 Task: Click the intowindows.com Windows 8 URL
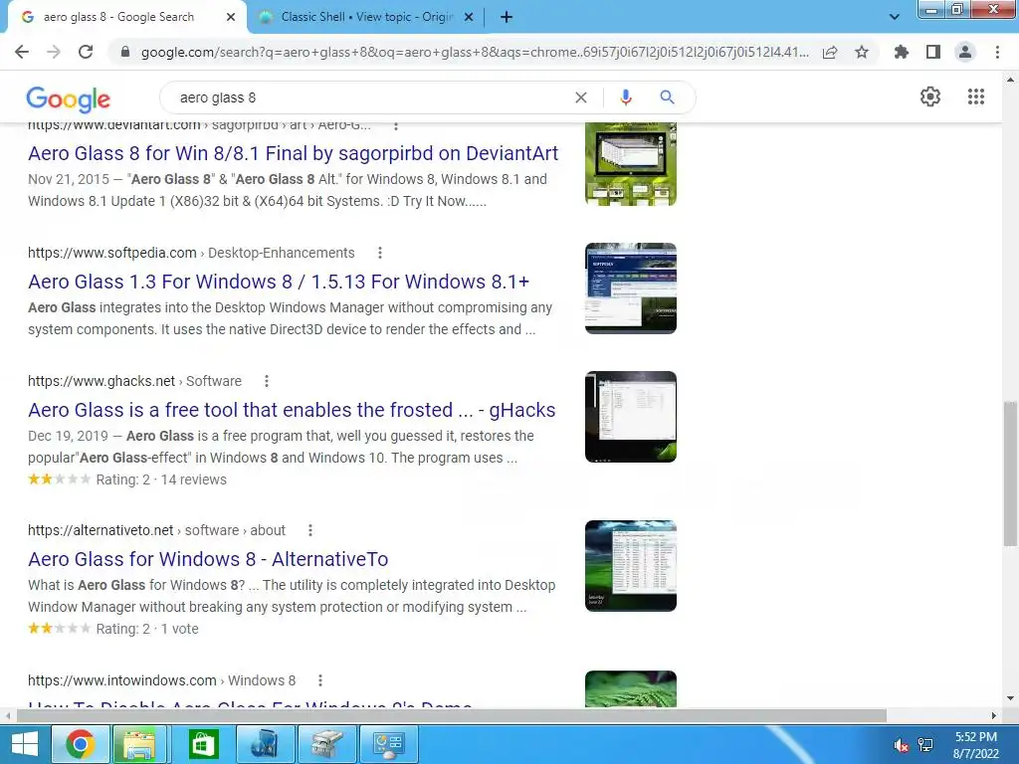point(162,680)
